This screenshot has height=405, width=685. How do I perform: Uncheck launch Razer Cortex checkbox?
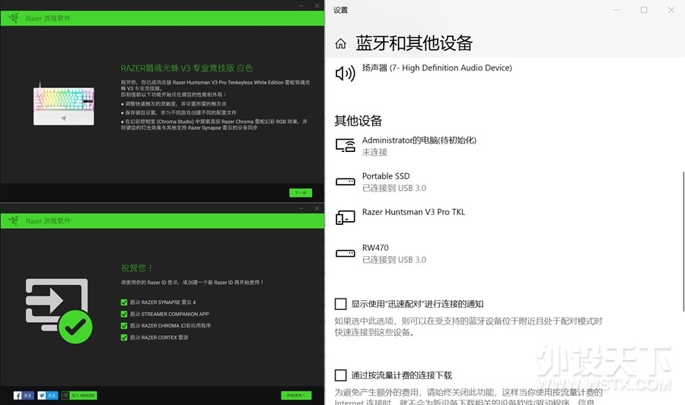[123, 337]
